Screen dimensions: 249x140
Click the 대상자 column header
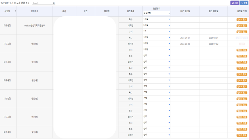[x=107, y=11]
